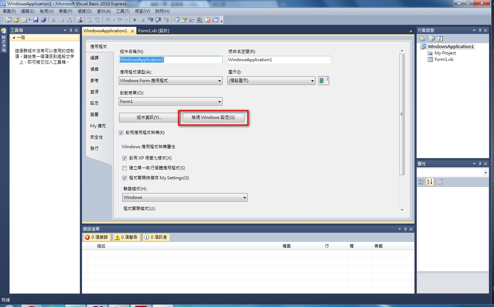The height and width of the screenshot is (307, 494).
Task: Switch 屬性 panel to categorized view
Action: tap(422, 182)
